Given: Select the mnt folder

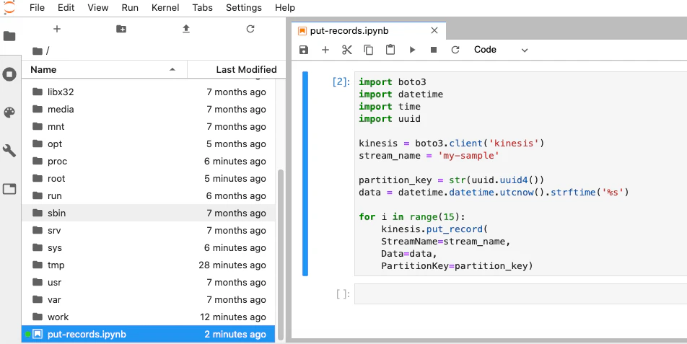Looking at the screenshot, I should pos(149,126).
